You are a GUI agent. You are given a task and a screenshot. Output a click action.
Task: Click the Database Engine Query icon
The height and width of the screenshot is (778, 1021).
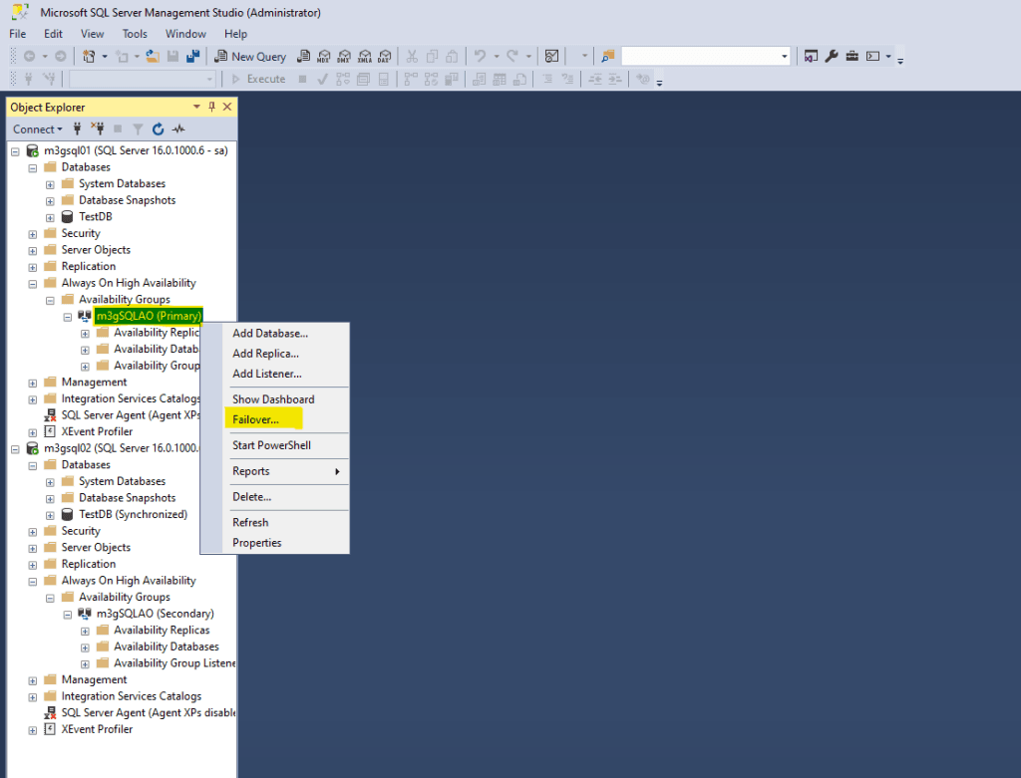[303, 57]
